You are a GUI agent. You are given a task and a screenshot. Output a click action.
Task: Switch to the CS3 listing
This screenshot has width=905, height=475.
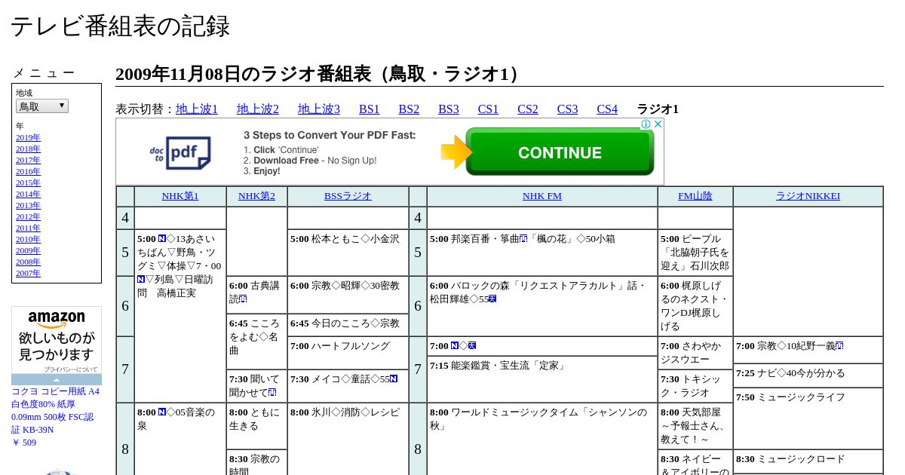point(567,109)
